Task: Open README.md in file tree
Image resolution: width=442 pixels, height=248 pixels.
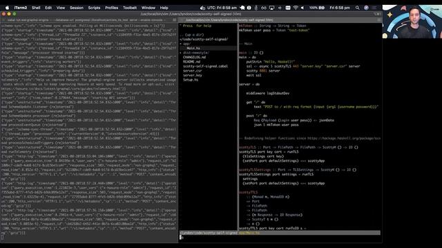Action: [x=192, y=62]
